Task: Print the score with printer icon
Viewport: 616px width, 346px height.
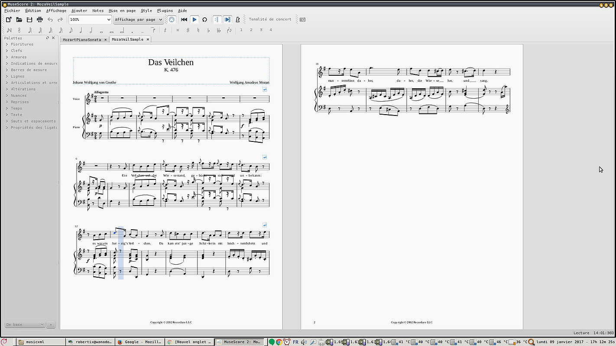Action: pyautogui.click(x=40, y=19)
